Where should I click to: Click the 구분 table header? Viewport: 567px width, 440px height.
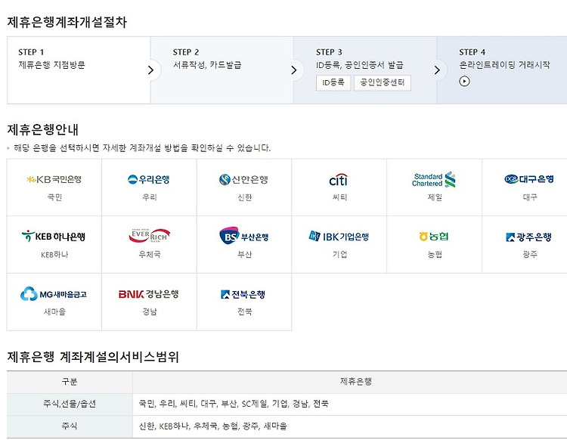click(70, 382)
